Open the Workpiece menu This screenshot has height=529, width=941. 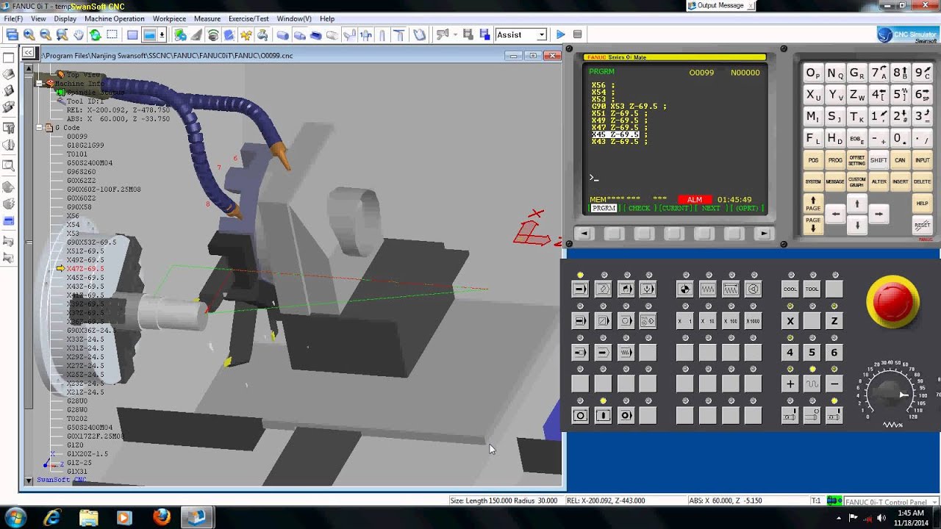pos(169,18)
